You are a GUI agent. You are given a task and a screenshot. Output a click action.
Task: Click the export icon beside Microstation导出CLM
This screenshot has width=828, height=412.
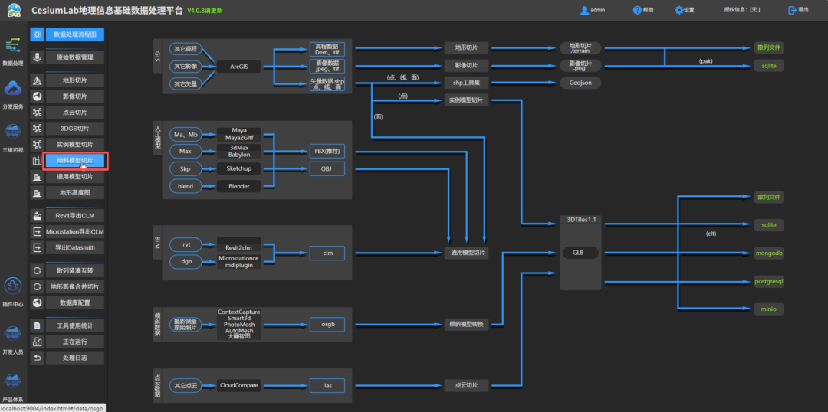[37, 231]
